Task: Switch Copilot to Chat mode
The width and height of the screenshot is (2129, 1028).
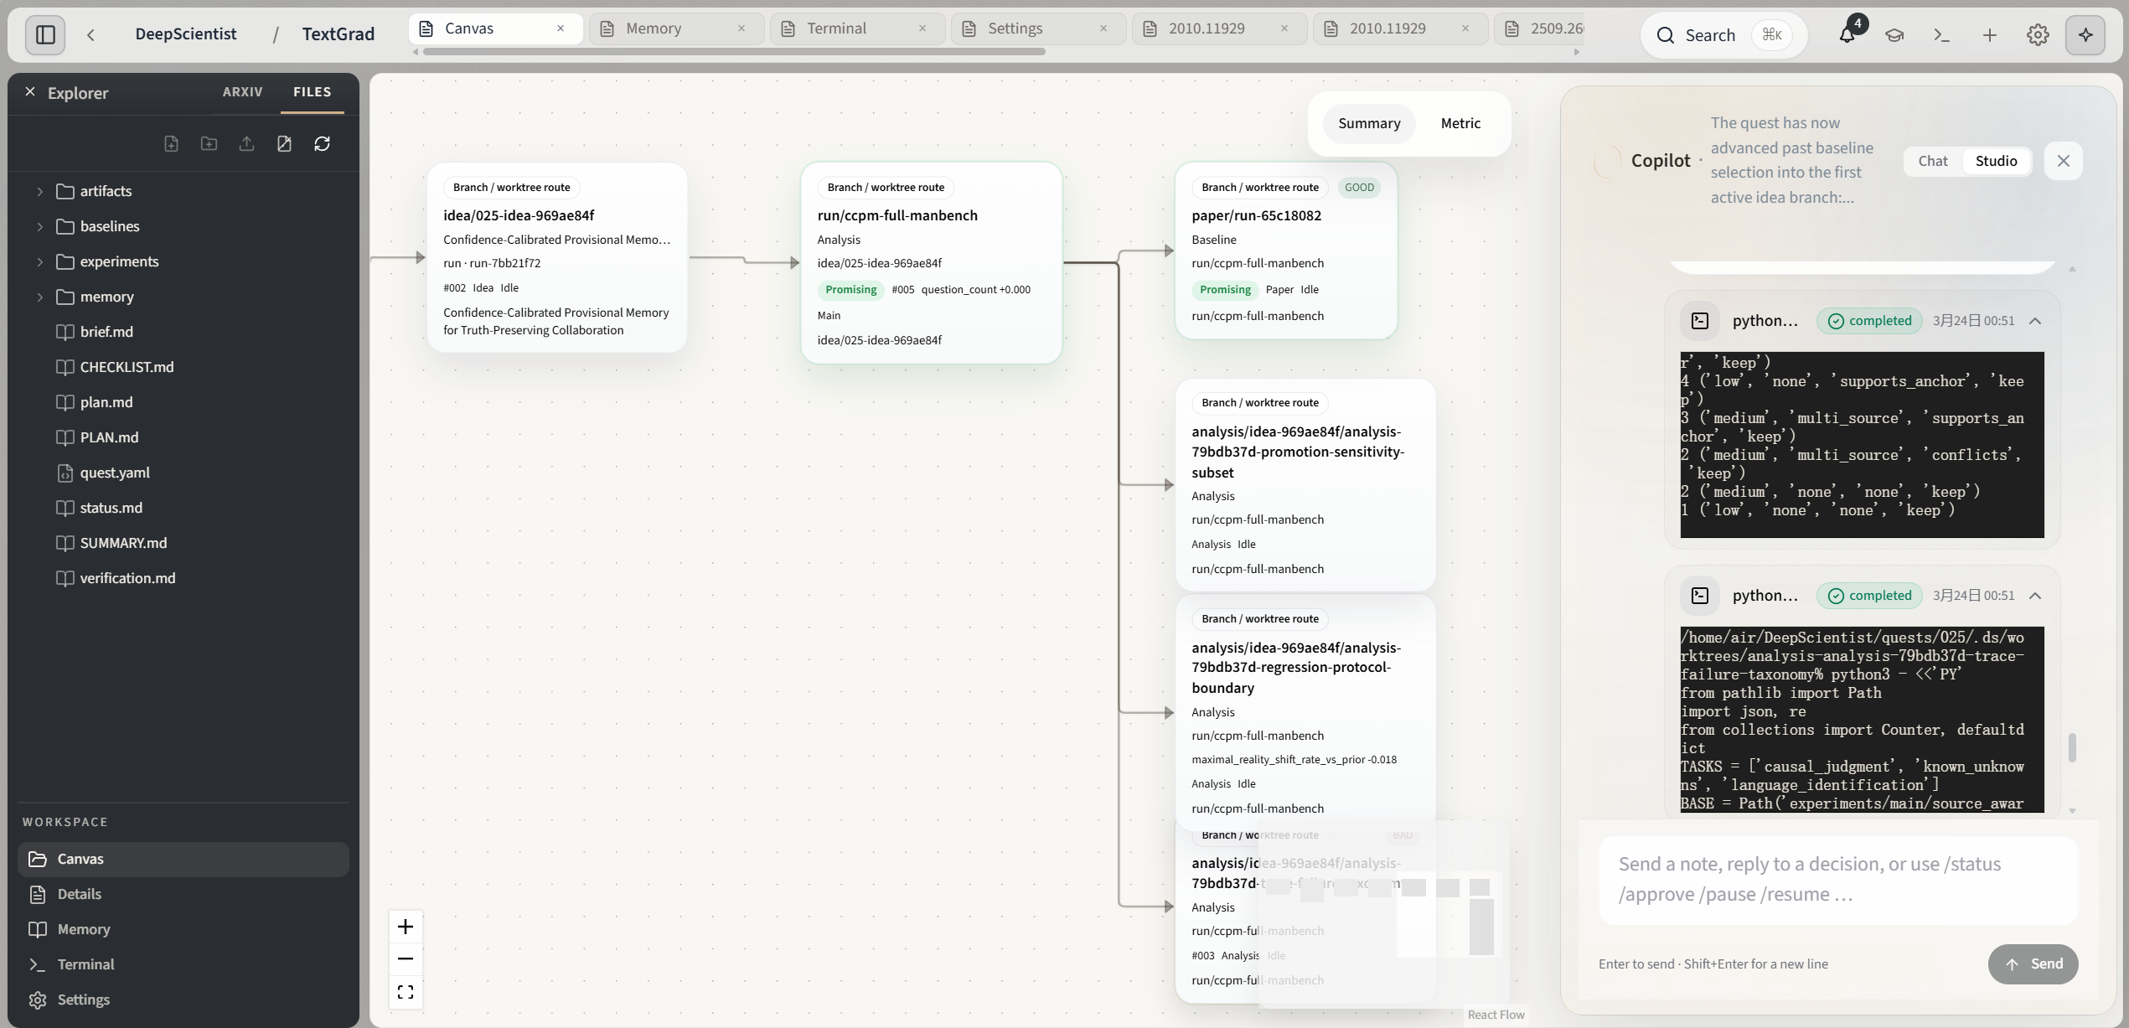Action: 1932,161
